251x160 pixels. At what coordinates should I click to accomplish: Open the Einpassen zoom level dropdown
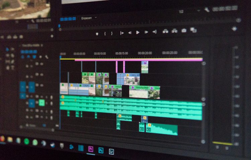[89, 18]
